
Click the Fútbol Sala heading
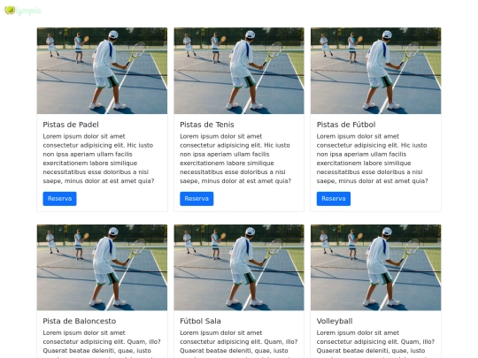point(200,321)
